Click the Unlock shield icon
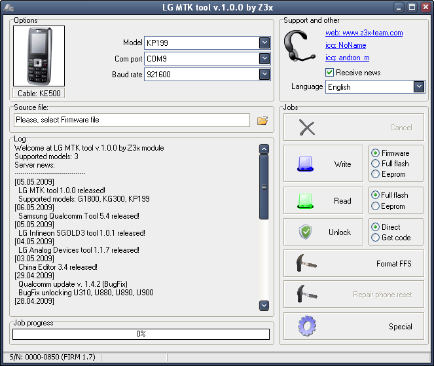Viewport: 434px width, 366px height. [306, 232]
